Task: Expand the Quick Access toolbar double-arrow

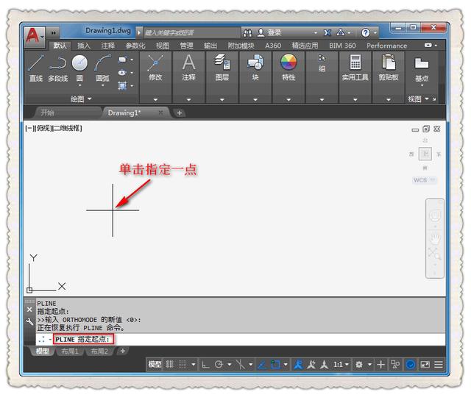Action: (x=54, y=32)
